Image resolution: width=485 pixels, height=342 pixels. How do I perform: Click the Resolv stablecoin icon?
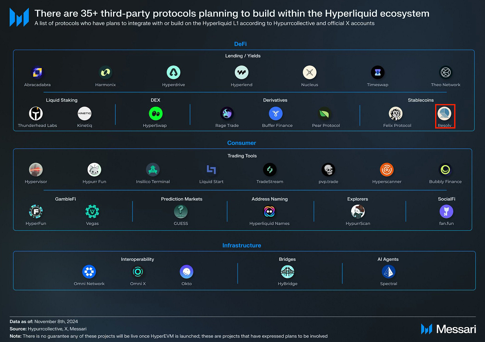click(x=444, y=113)
